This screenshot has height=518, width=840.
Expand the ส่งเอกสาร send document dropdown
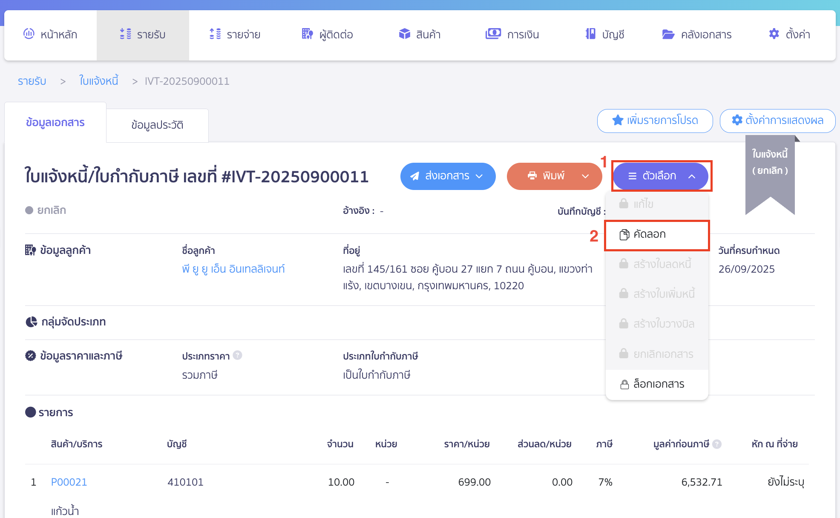tap(448, 176)
